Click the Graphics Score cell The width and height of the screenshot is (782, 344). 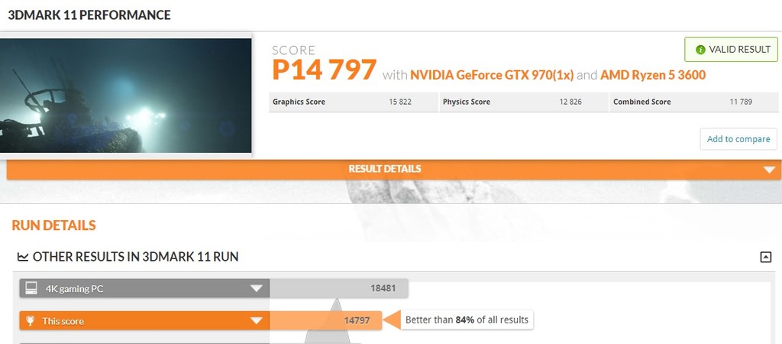[353, 102]
